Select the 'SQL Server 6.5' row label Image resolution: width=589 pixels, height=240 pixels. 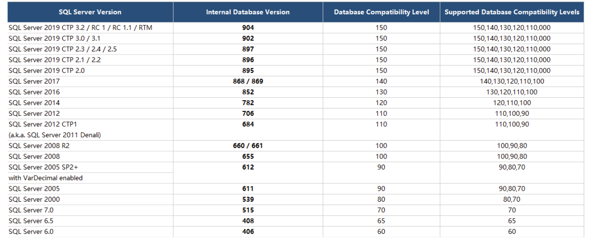[30, 221]
